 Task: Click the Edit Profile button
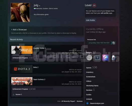[x=91, y=20]
